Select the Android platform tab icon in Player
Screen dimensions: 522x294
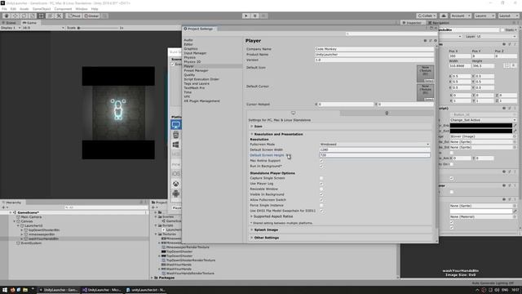(387, 113)
